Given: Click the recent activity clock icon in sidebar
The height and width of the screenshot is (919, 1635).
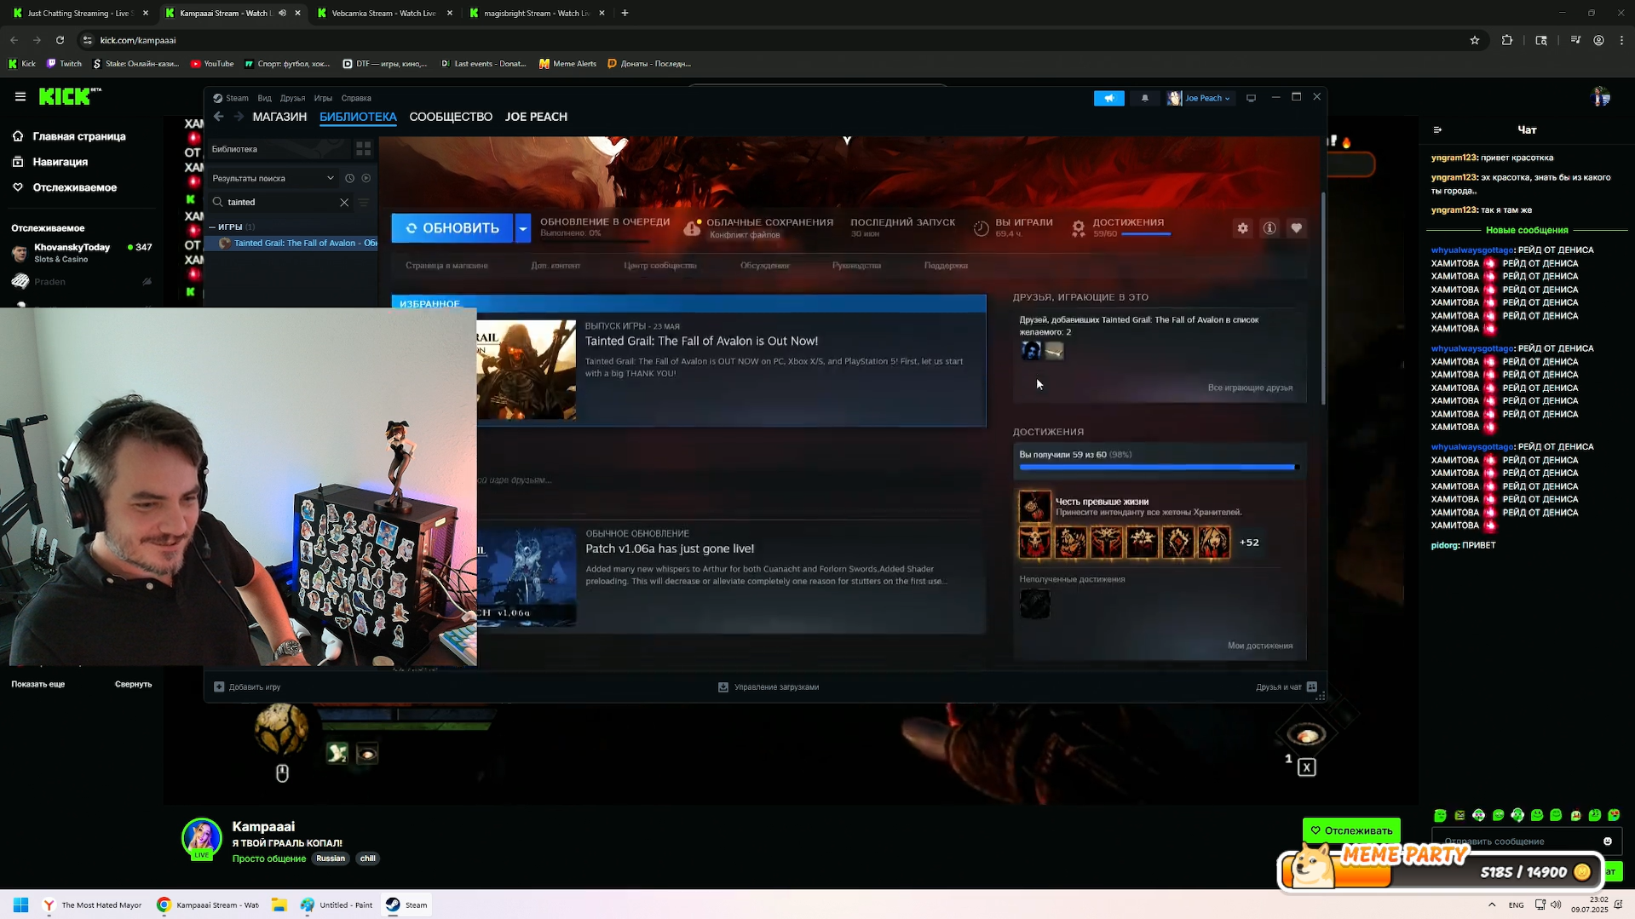Looking at the screenshot, I should pos(349,178).
